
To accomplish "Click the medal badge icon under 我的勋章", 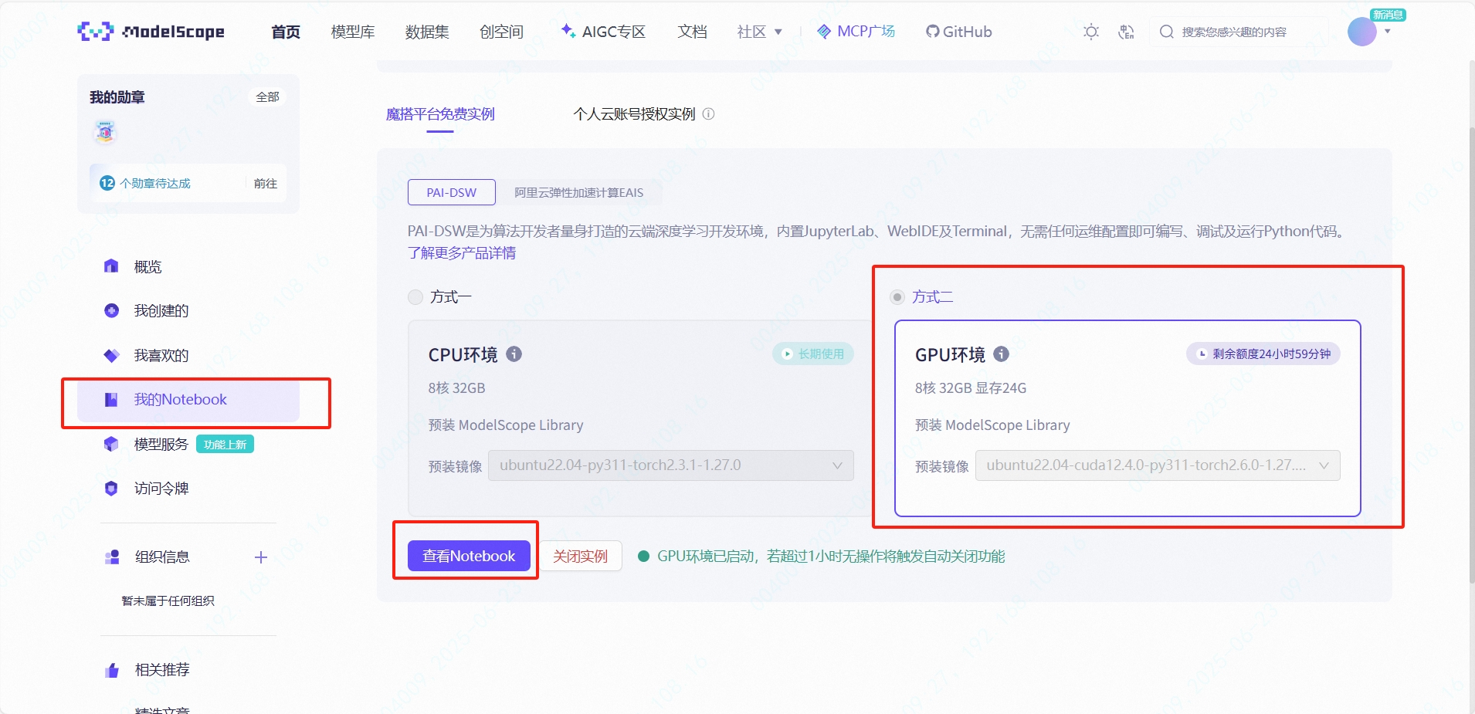I will [x=106, y=132].
